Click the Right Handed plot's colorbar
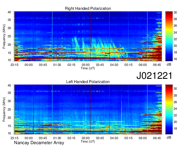 (x=169, y=36)
